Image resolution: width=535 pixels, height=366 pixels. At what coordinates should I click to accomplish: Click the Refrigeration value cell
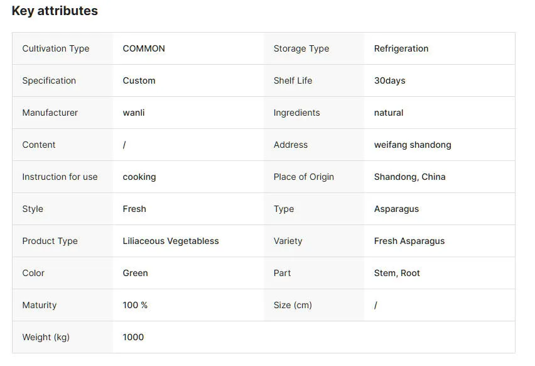[401, 48]
